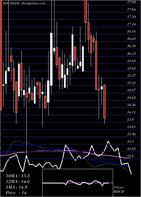Click the Live MACD label
The height and width of the screenshot is (197, 141).
pyautogui.click(x=119, y=189)
